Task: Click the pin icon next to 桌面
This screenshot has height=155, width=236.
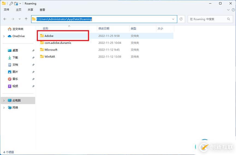Action: [x=33, y=50]
